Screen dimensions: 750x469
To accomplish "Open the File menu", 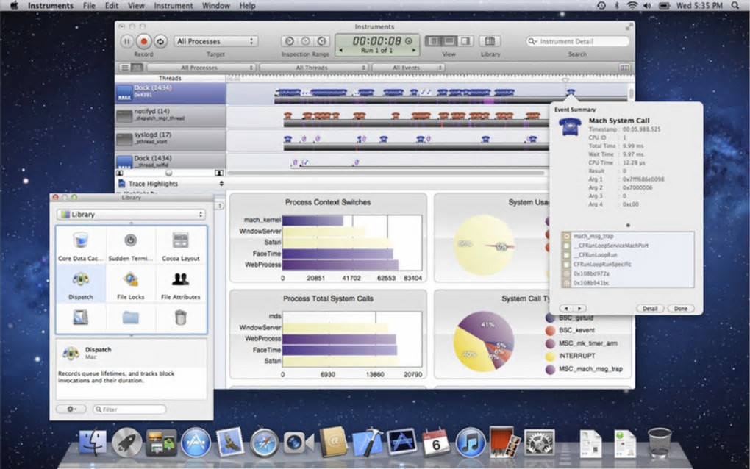I will tap(89, 6).
